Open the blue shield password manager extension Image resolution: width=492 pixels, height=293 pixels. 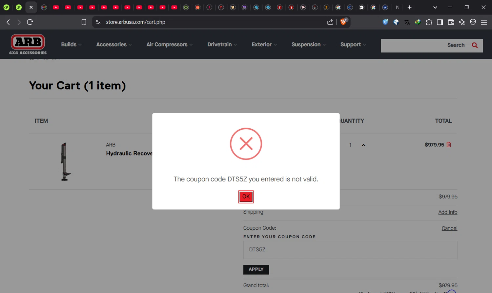(385, 22)
